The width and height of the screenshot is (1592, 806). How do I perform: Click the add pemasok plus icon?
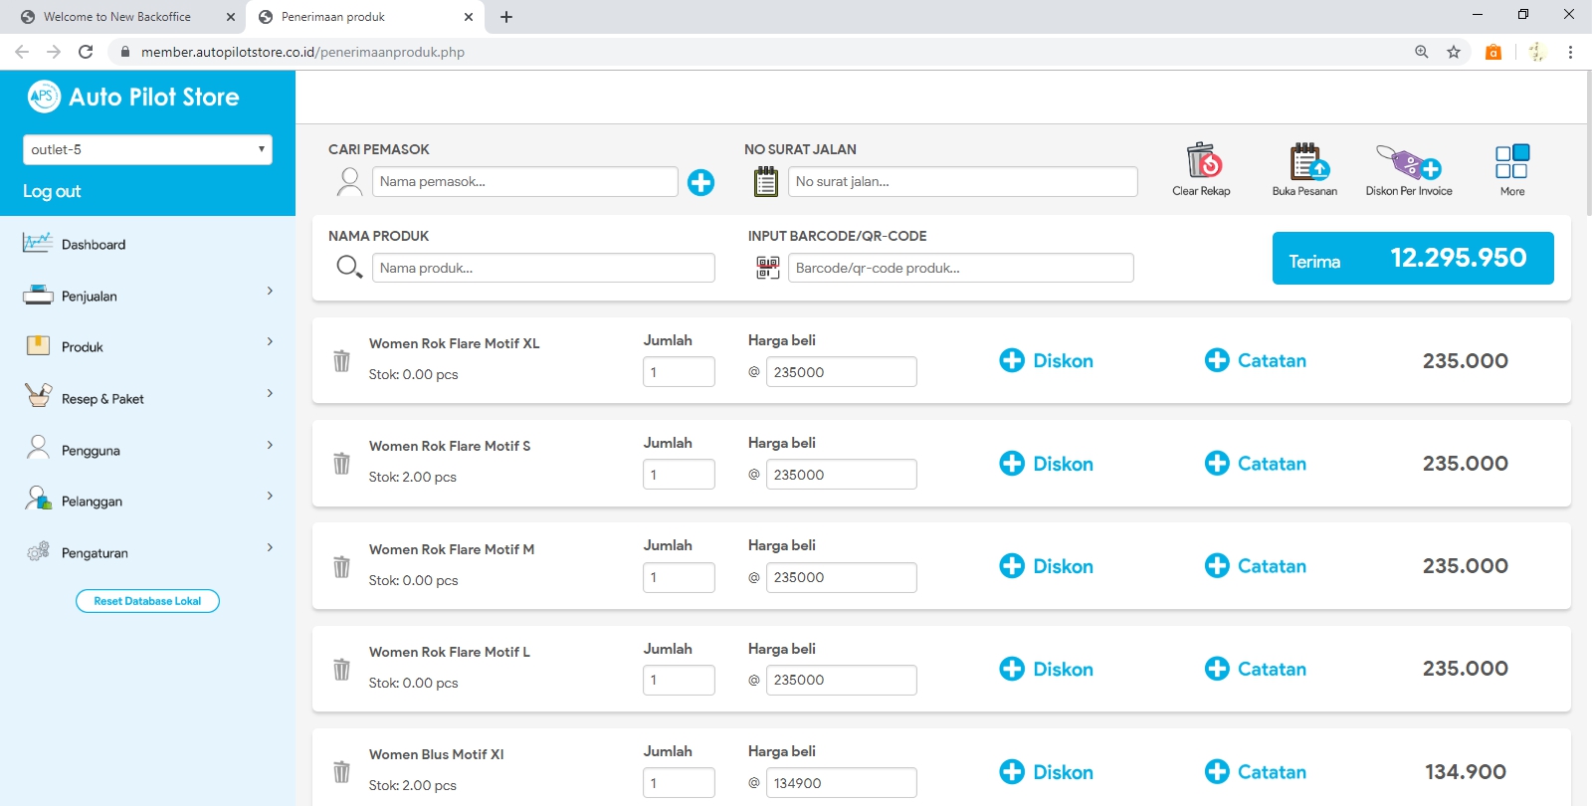click(700, 182)
